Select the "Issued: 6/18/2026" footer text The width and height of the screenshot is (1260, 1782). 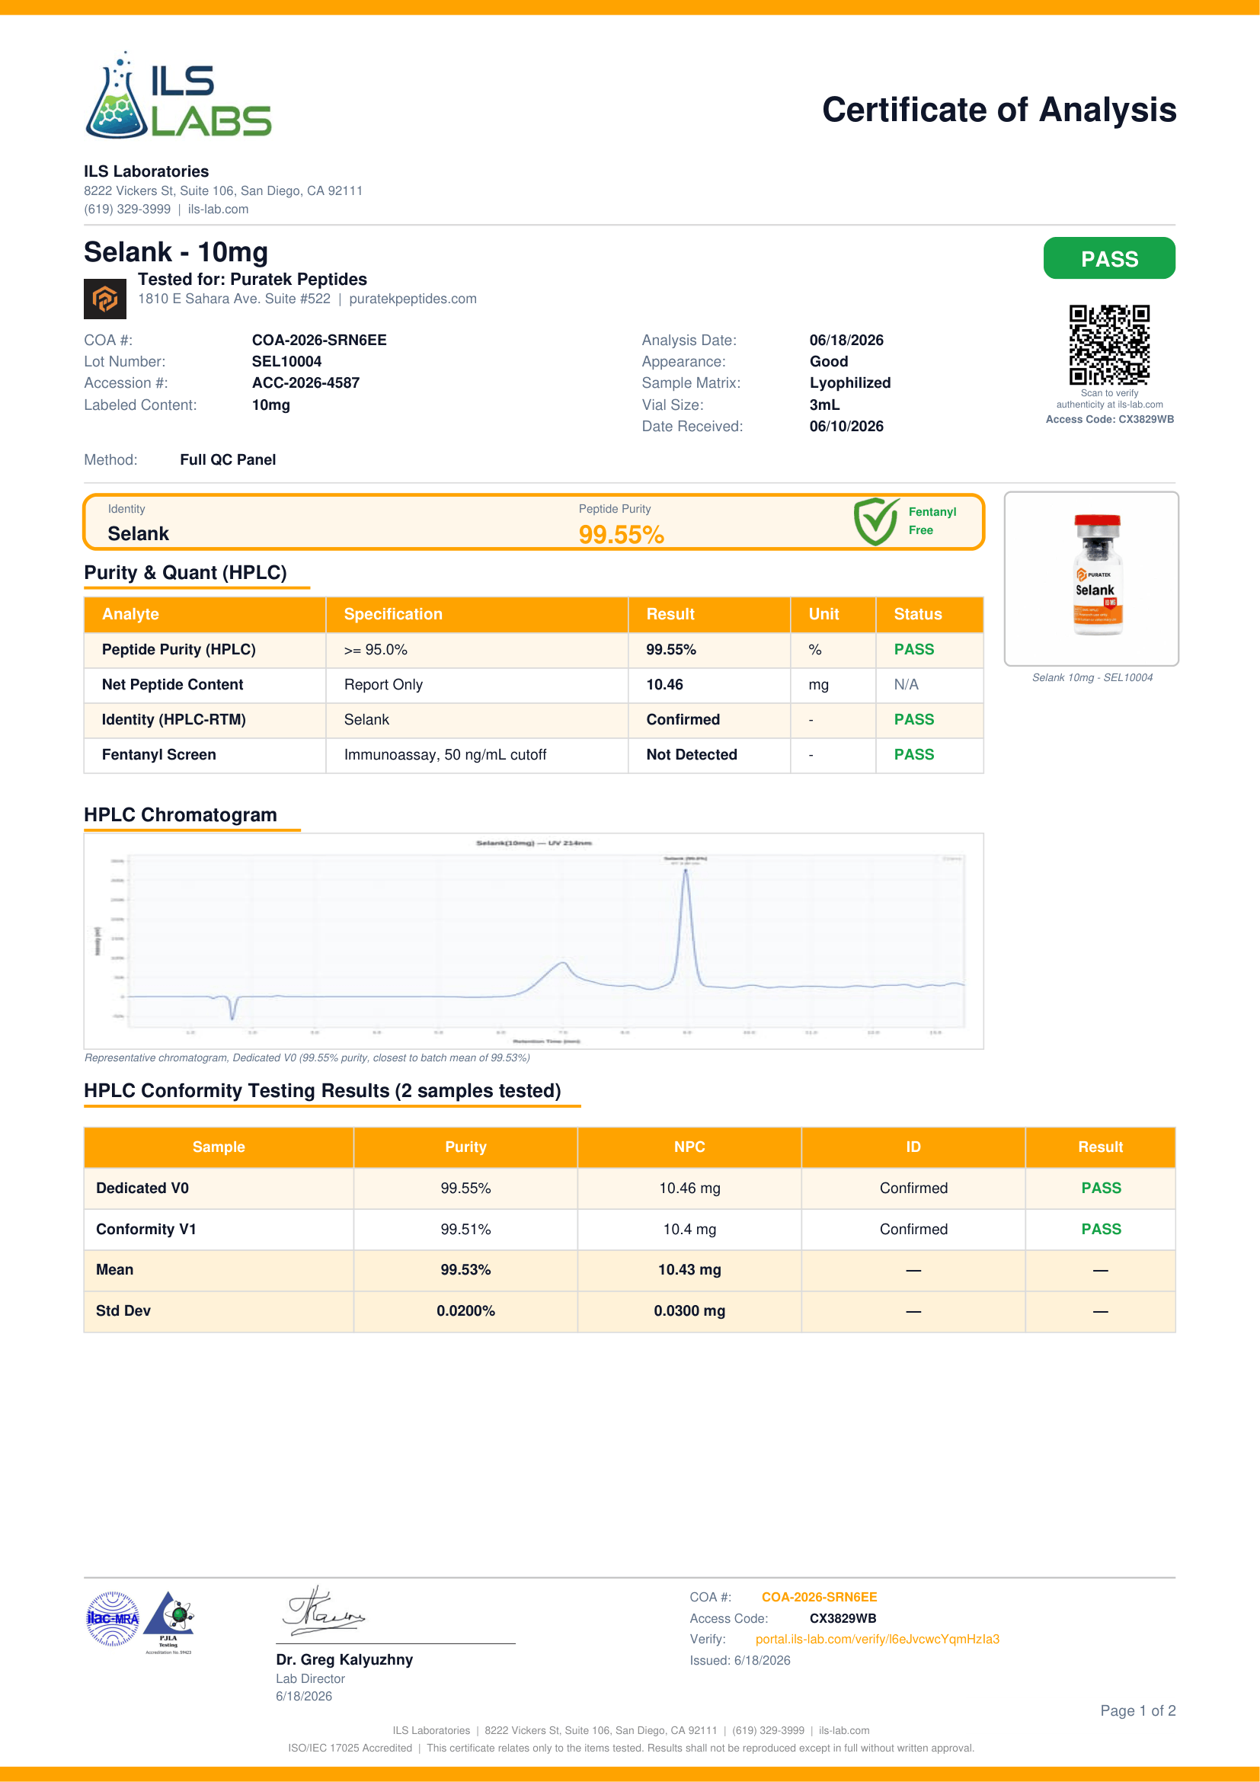click(x=740, y=1660)
